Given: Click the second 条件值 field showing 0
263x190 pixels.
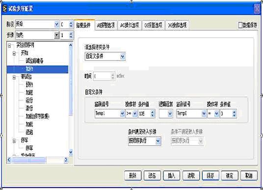Looking at the screenshot, I should [226, 114].
